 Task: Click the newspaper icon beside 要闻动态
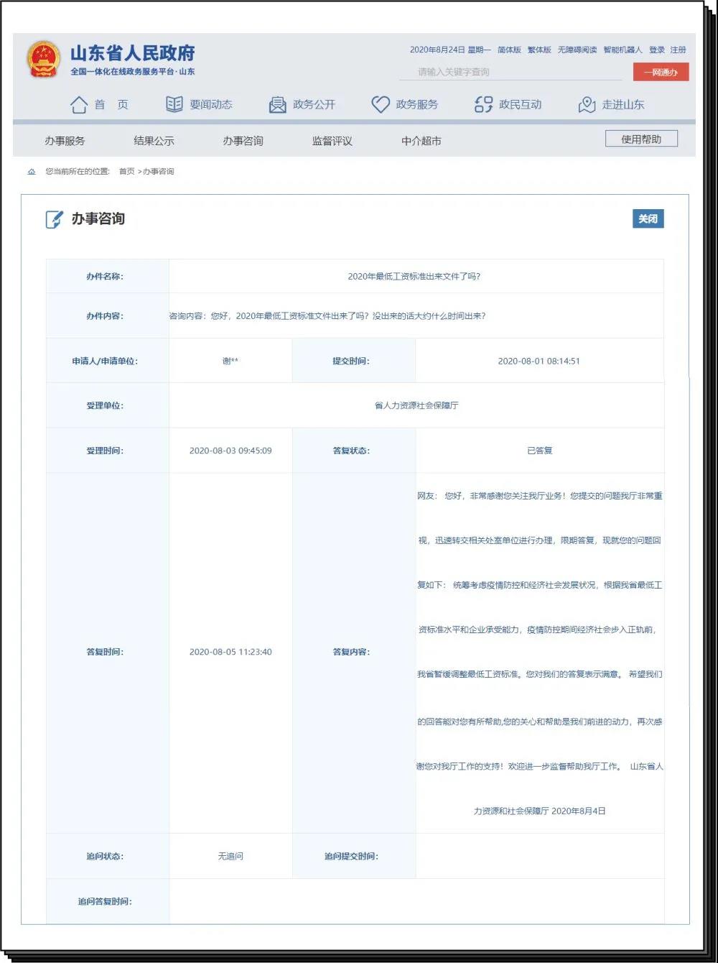point(174,105)
